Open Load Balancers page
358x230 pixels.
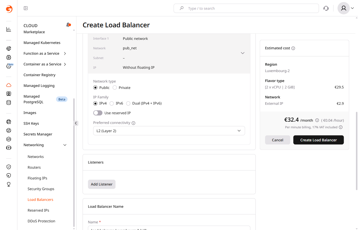coord(40,200)
